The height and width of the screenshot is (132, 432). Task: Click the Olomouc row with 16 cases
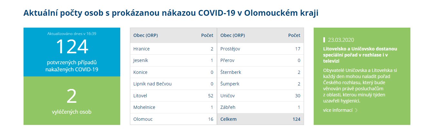(173, 119)
